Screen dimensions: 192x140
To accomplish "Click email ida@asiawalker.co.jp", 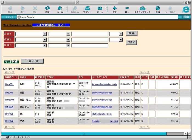I will pos(102,114).
